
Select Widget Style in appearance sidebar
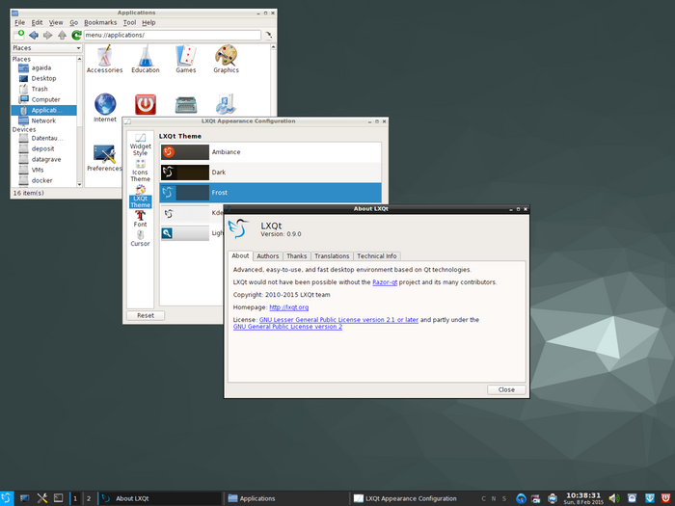[141, 145]
